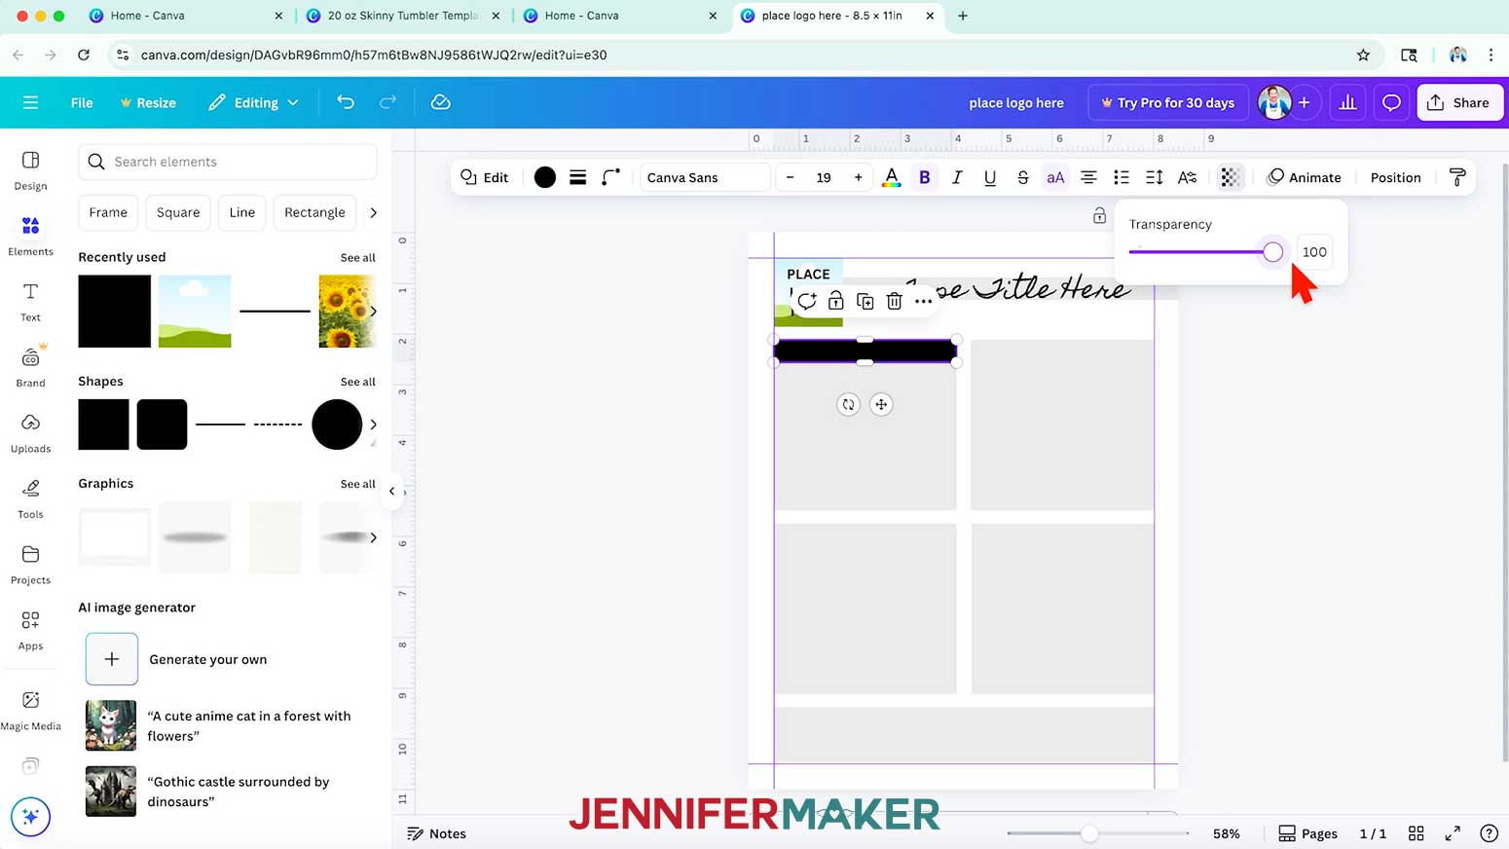The width and height of the screenshot is (1509, 849).
Task: Select the Rectangle filter chip
Action: point(314,212)
